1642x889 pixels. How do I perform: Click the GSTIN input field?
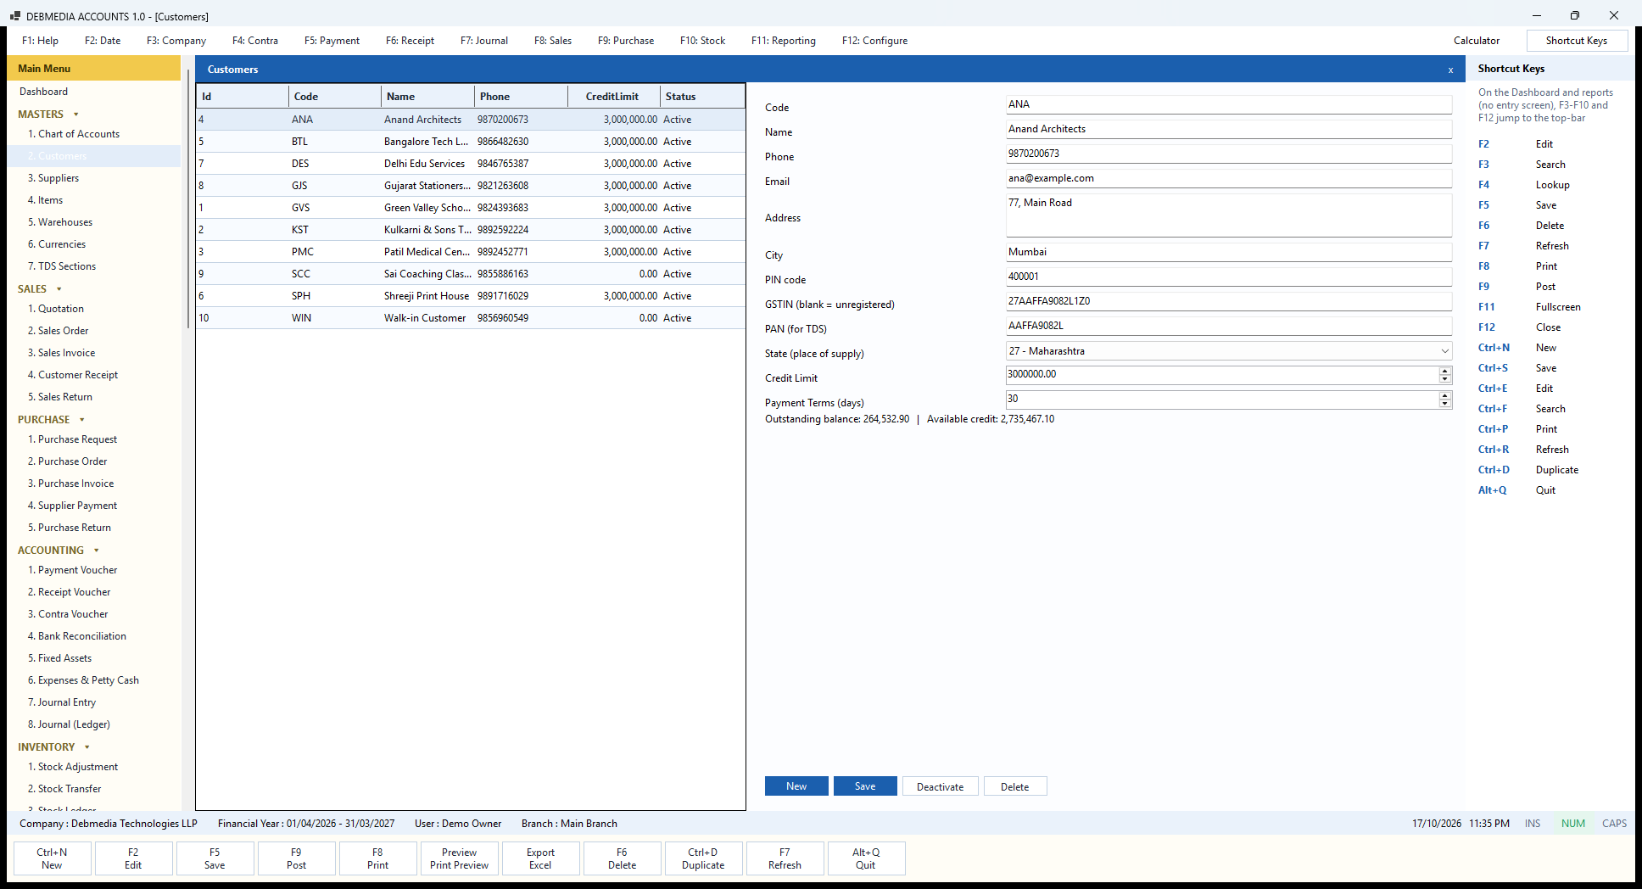[1229, 301]
